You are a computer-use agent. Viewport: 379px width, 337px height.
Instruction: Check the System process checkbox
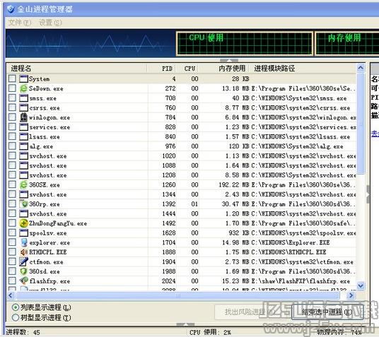pyautogui.click(x=12, y=78)
